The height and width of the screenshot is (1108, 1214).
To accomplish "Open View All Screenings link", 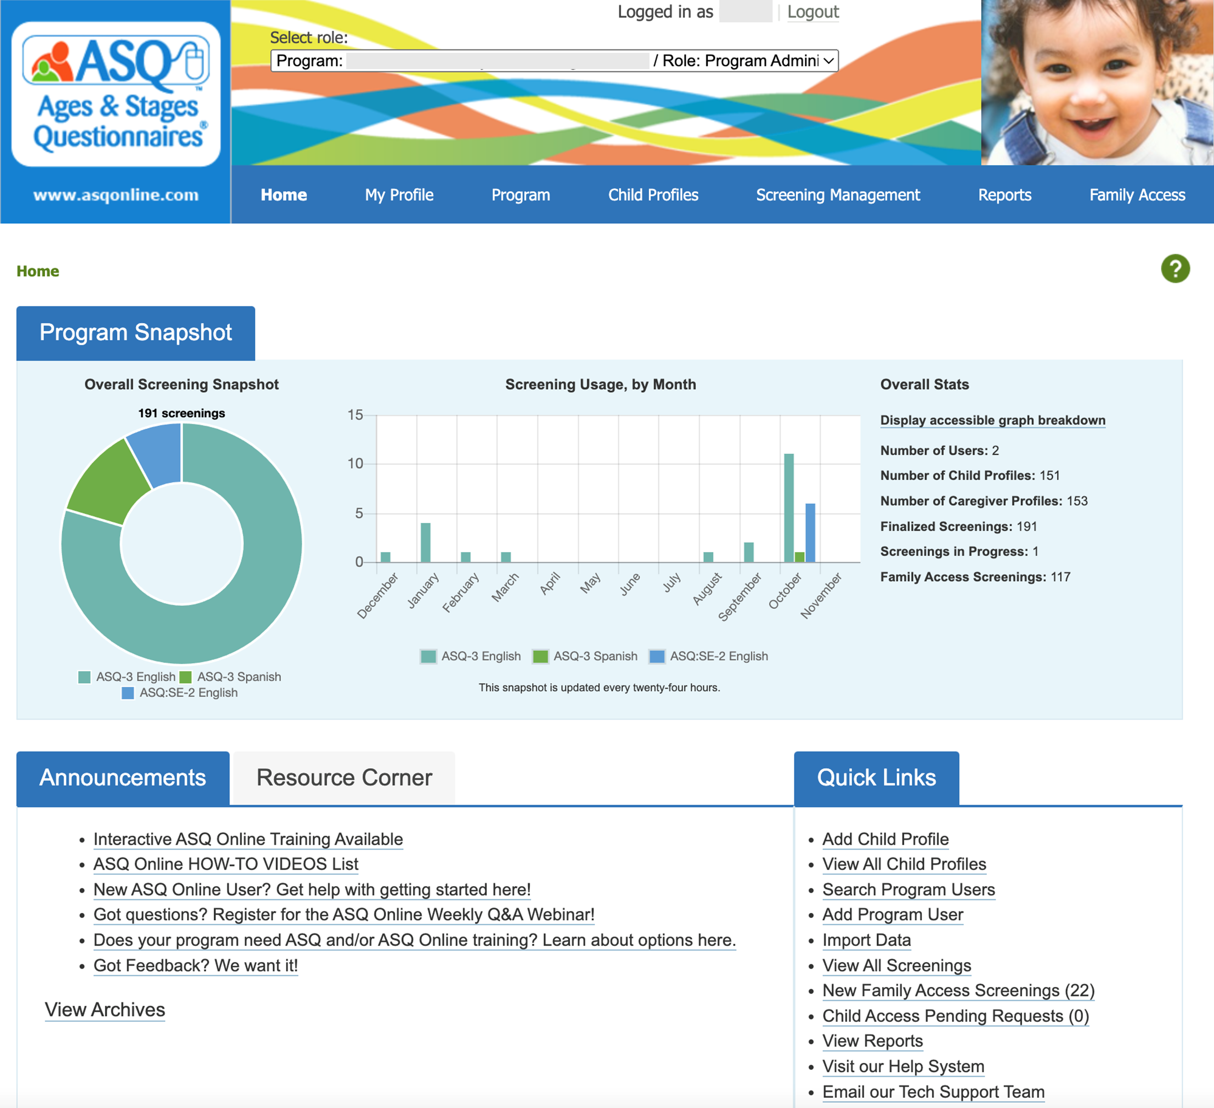I will point(897,966).
